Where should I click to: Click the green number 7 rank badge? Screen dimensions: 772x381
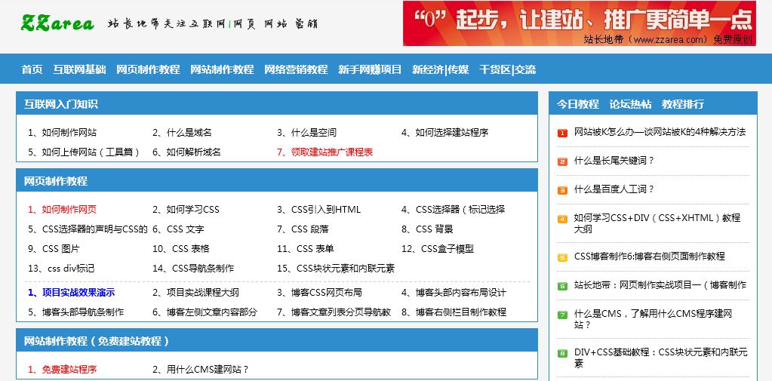pyautogui.click(x=562, y=315)
